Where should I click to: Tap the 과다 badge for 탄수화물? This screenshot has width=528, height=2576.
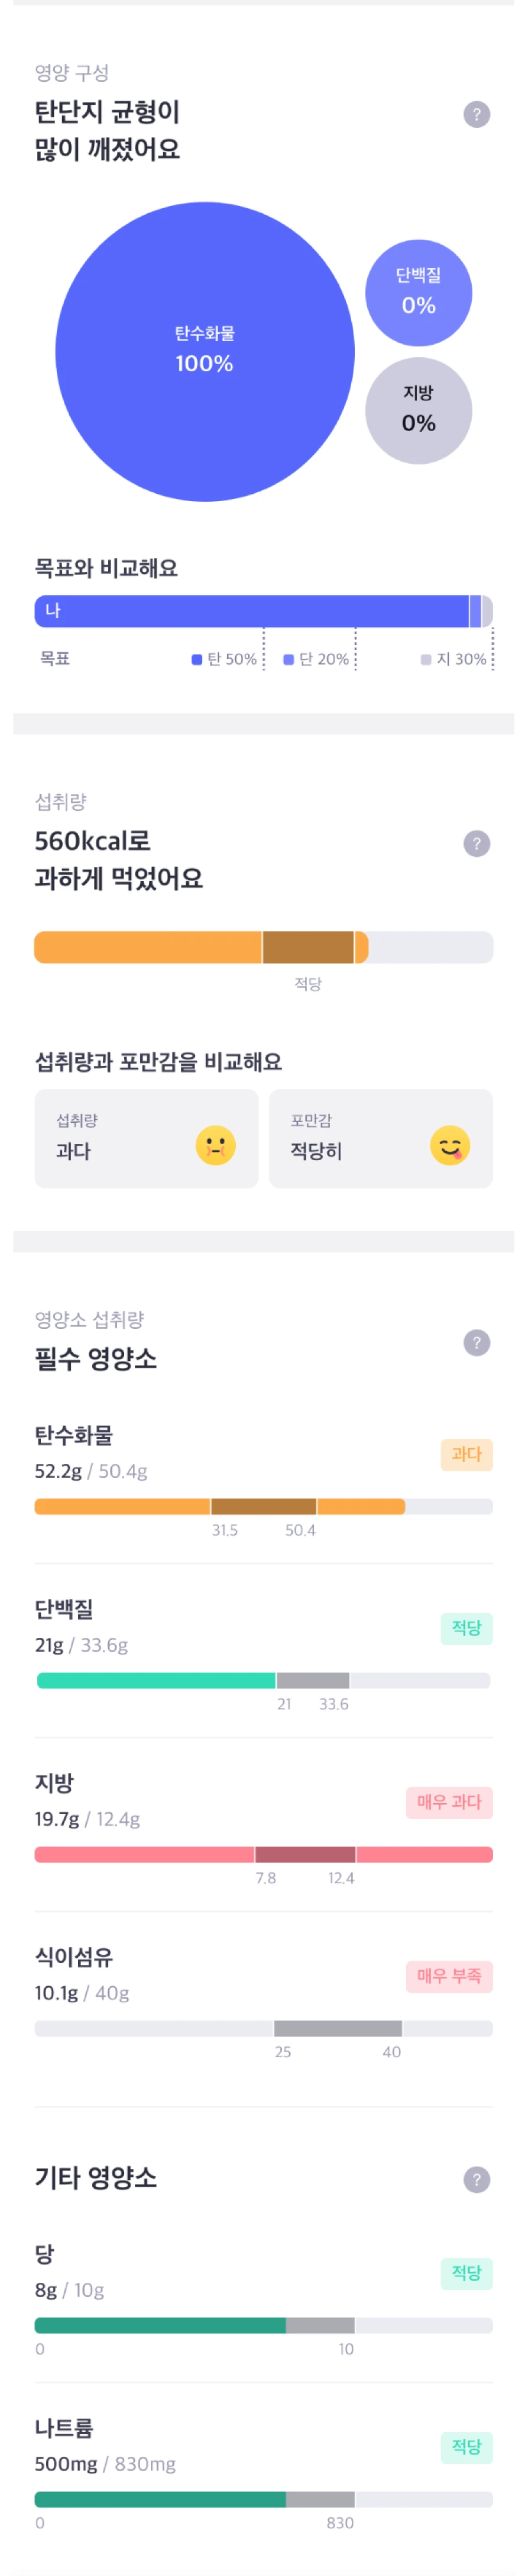coord(466,1454)
